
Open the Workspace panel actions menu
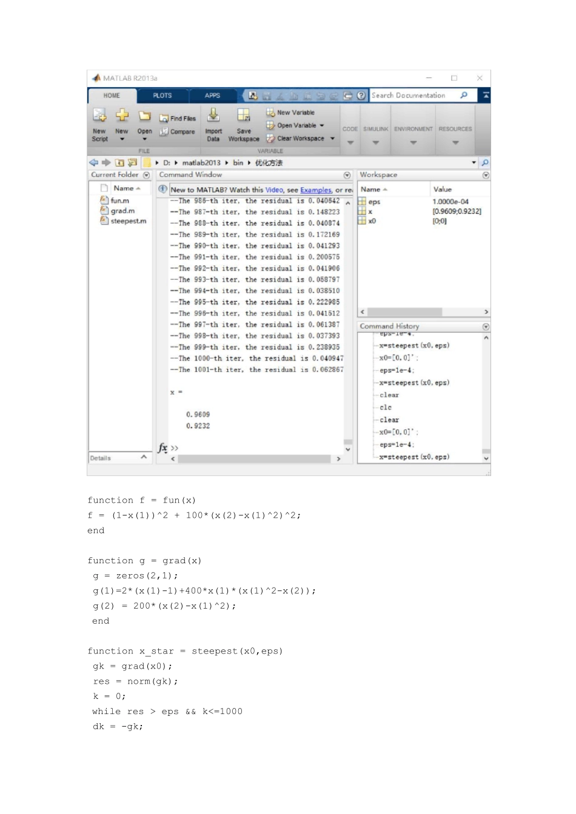click(486, 175)
